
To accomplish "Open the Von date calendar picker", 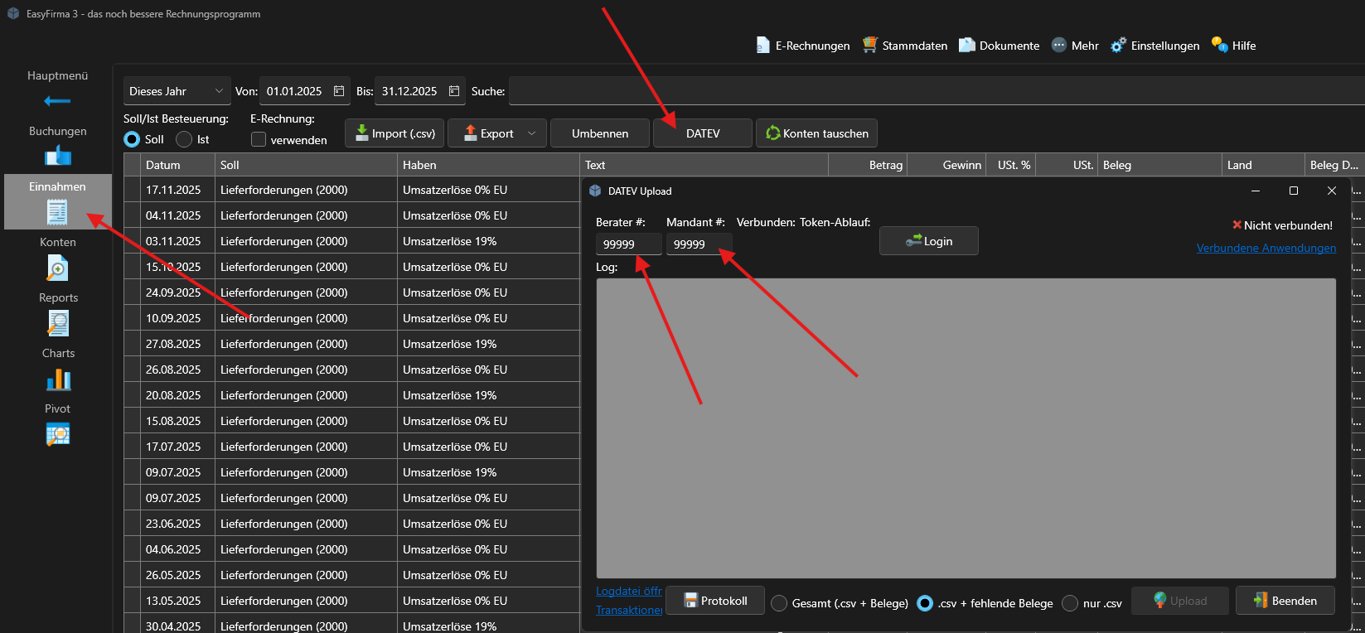I will (339, 91).
